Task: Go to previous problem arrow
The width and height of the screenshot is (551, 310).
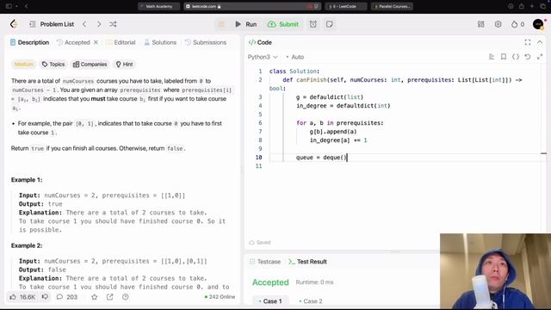Action: point(84,24)
